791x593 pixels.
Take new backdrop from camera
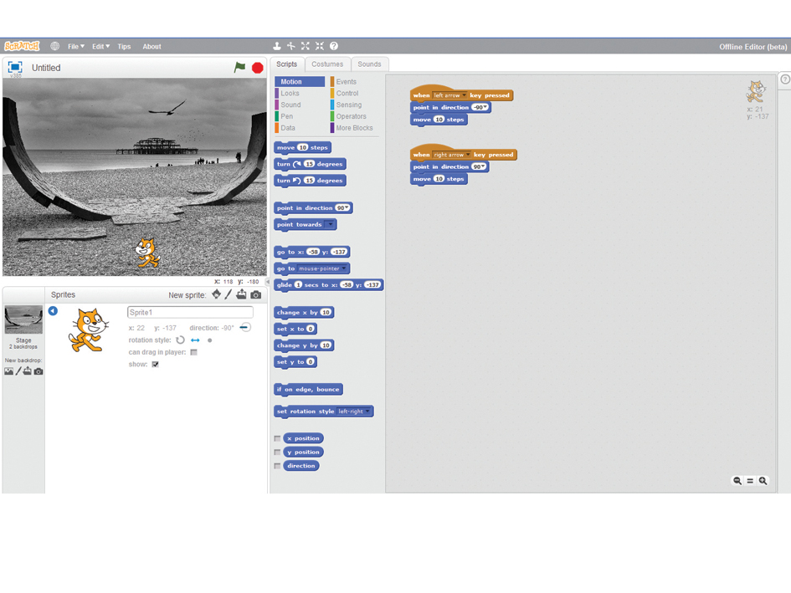click(x=39, y=371)
